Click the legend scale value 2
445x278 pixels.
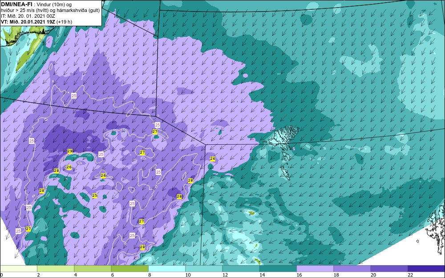click(38, 275)
